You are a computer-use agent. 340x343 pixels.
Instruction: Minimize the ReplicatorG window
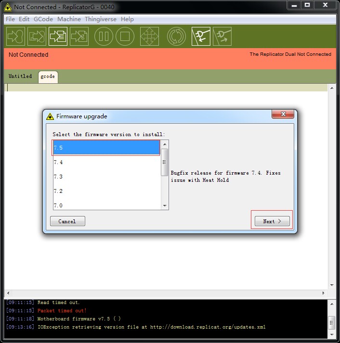point(294,5)
